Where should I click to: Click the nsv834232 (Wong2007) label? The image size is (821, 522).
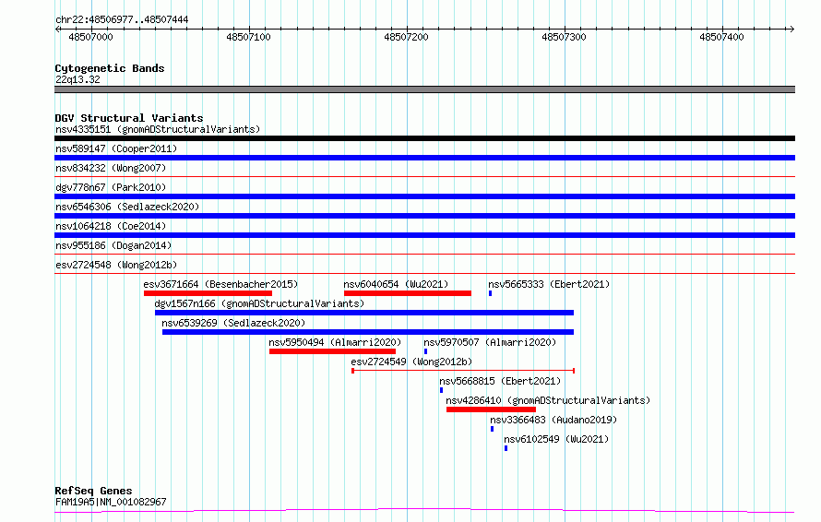pyautogui.click(x=111, y=168)
